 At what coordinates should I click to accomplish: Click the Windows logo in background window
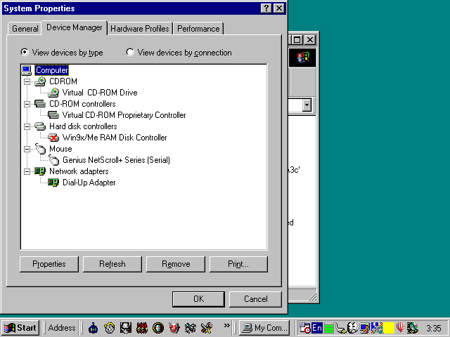coord(303,58)
